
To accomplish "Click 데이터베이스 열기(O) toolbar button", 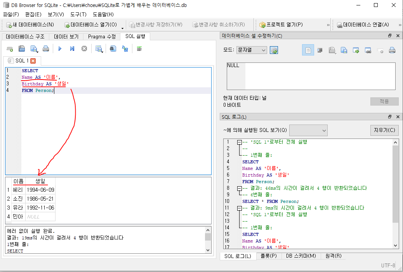I will point(91,25).
